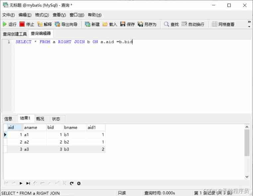Click the results scrollbar up arrow
This screenshot has height=196, width=253.
247,127
